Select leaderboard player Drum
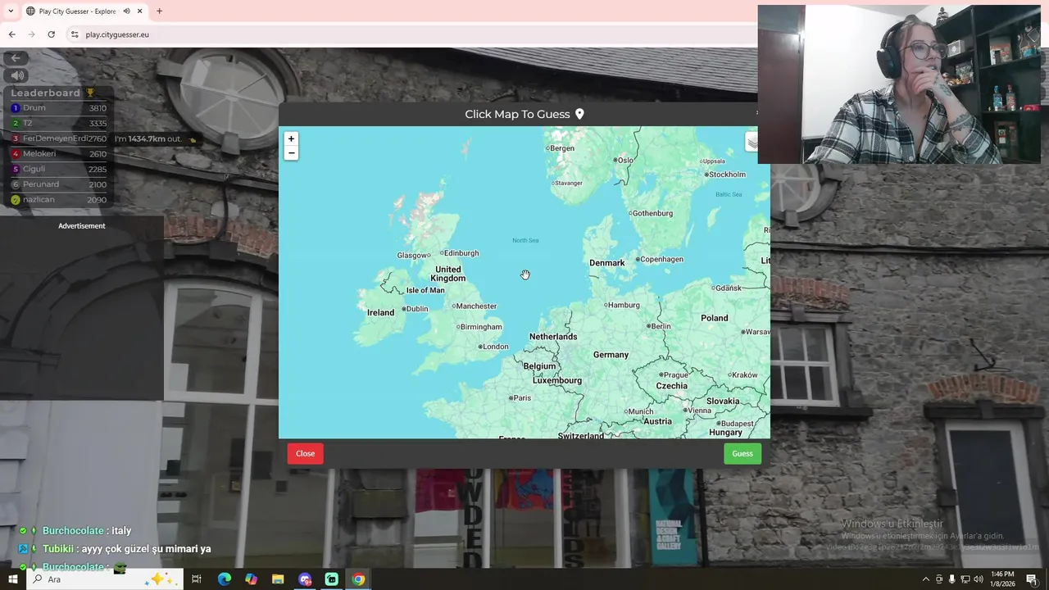The image size is (1049, 590). pos(58,108)
